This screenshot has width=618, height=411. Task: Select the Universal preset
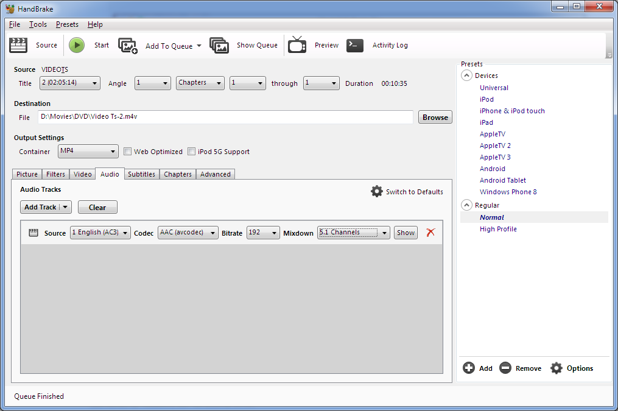[x=494, y=88]
